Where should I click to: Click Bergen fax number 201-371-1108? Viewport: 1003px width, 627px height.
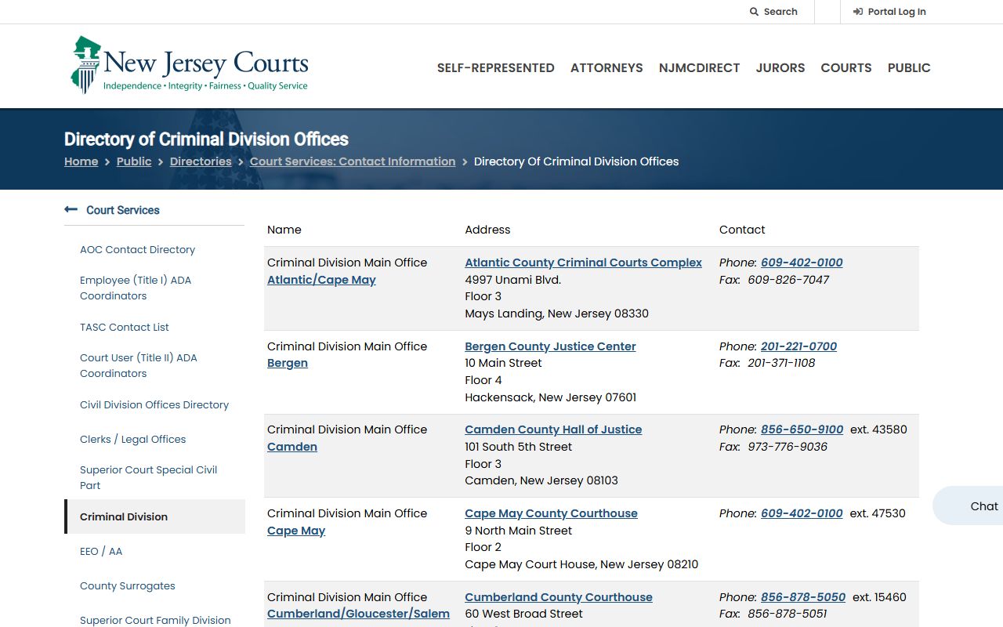click(781, 363)
